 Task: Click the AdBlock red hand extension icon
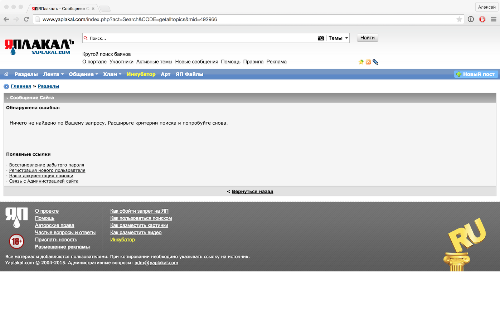coord(482,19)
